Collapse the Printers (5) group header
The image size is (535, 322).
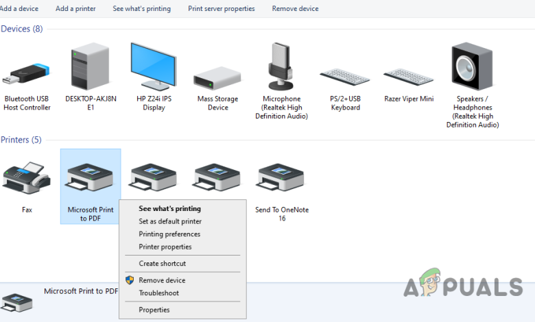point(21,140)
